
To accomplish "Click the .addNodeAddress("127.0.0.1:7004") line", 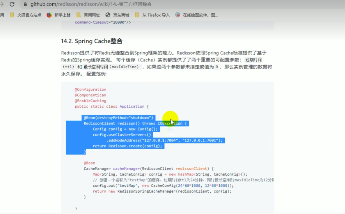I will 165,140.
